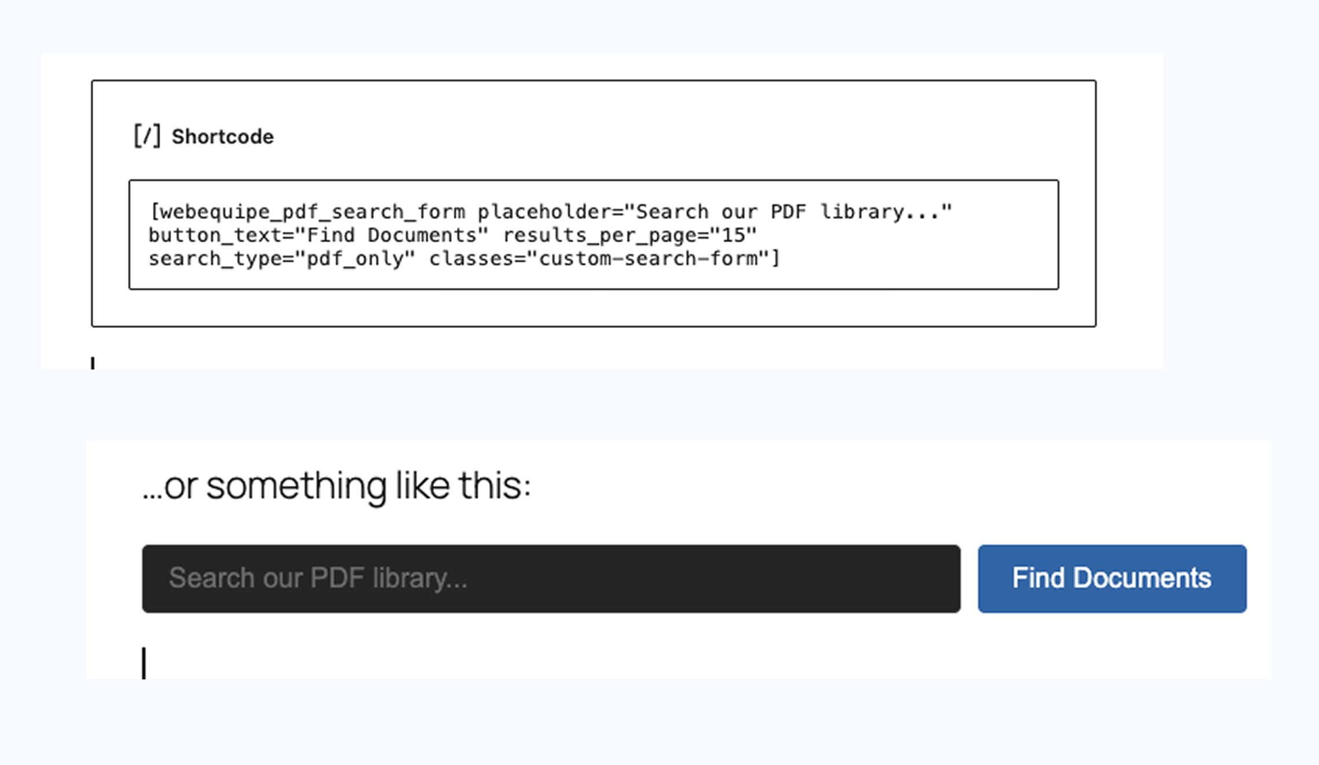
Task: Select the placeholder text Search our PDF library
Action: (x=319, y=577)
